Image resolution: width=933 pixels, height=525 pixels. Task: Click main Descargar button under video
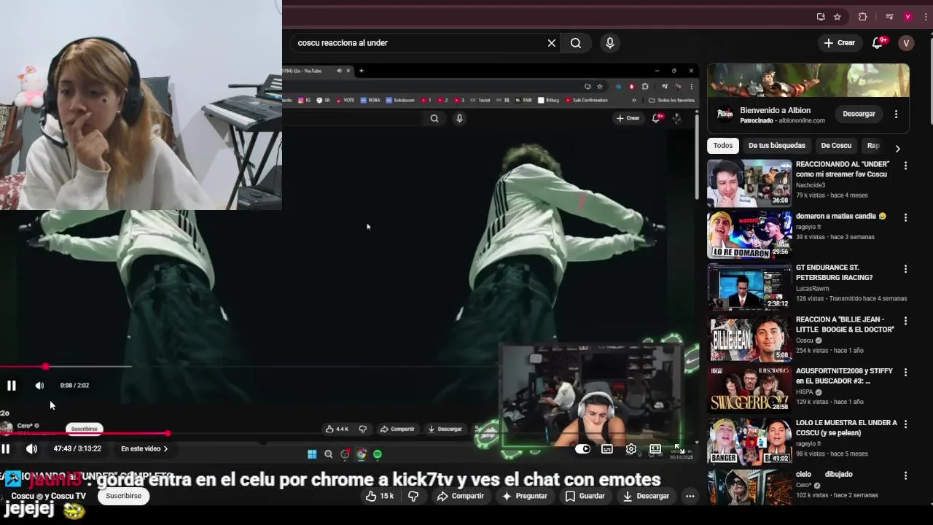click(x=645, y=496)
